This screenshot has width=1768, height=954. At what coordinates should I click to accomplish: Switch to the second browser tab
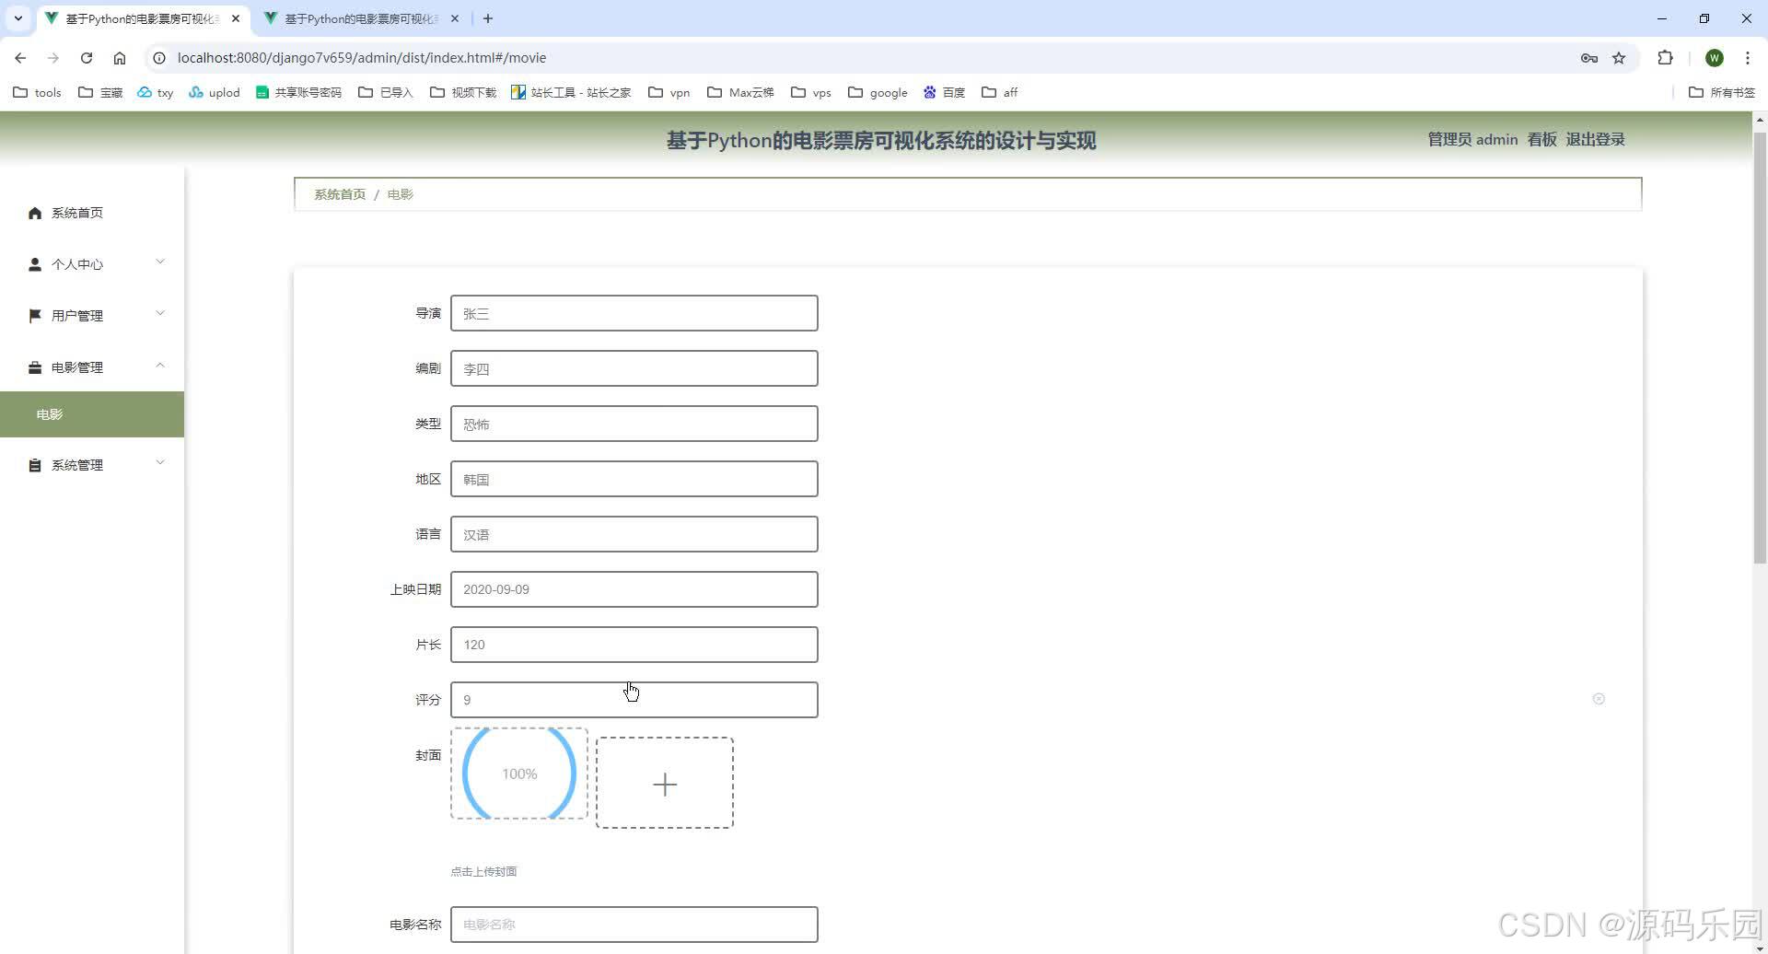click(350, 18)
